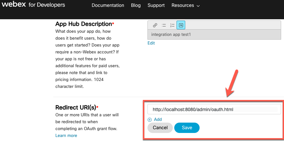The width and height of the screenshot is (284, 143).
Task: Click Add to add another redirect URI
Action: click(x=158, y=119)
